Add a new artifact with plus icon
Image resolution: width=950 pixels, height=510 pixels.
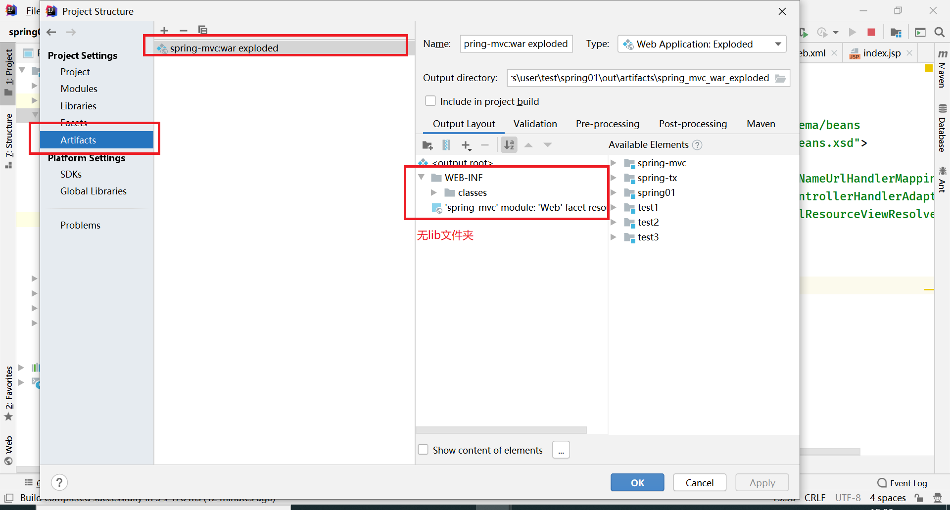tap(164, 31)
